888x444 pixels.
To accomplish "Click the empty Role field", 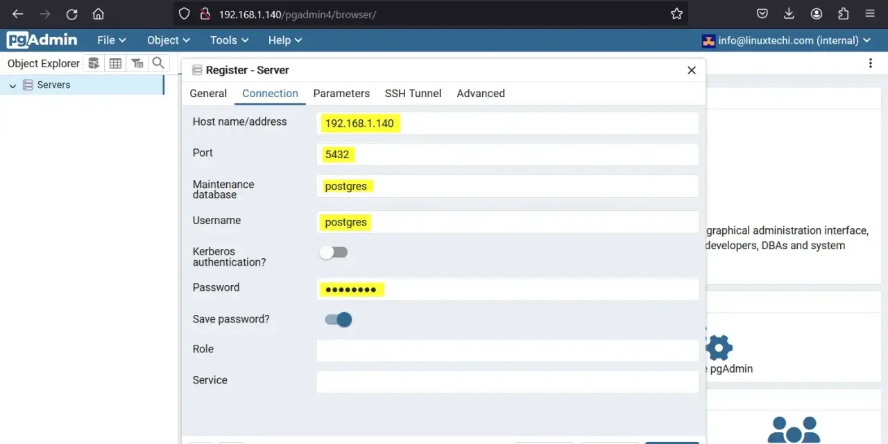I will pos(507,350).
